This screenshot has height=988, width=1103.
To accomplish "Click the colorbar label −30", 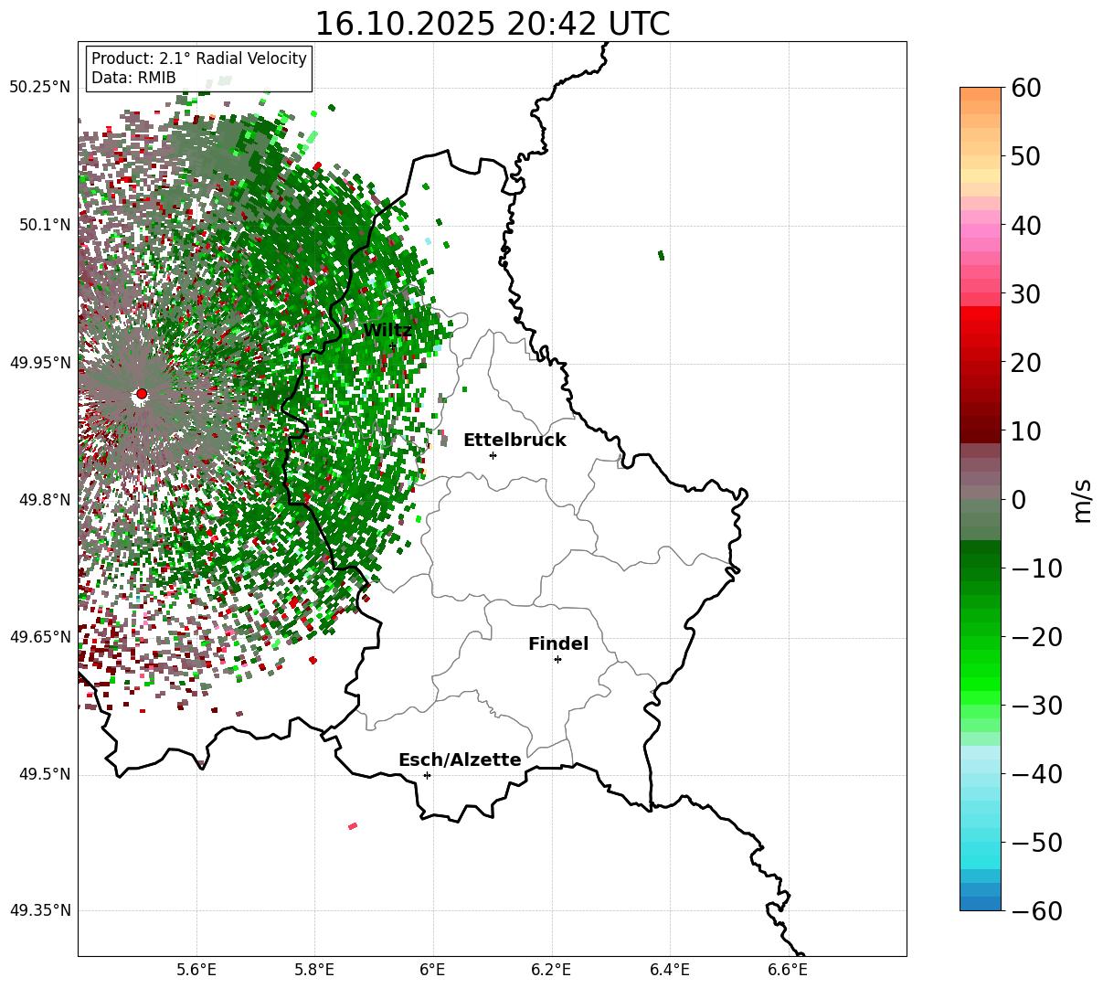I will click(x=1036, y=706).
